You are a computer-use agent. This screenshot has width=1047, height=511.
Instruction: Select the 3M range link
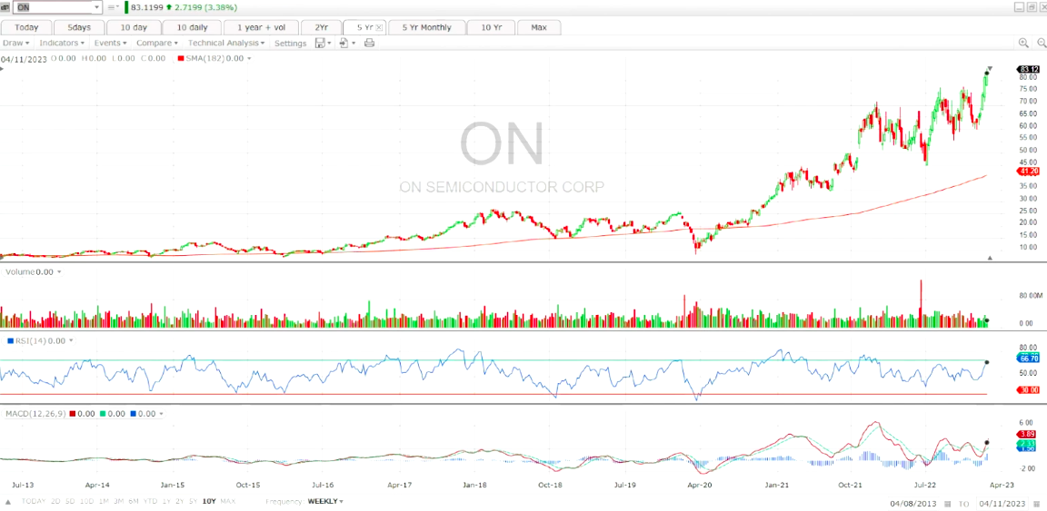click(119, 501)
